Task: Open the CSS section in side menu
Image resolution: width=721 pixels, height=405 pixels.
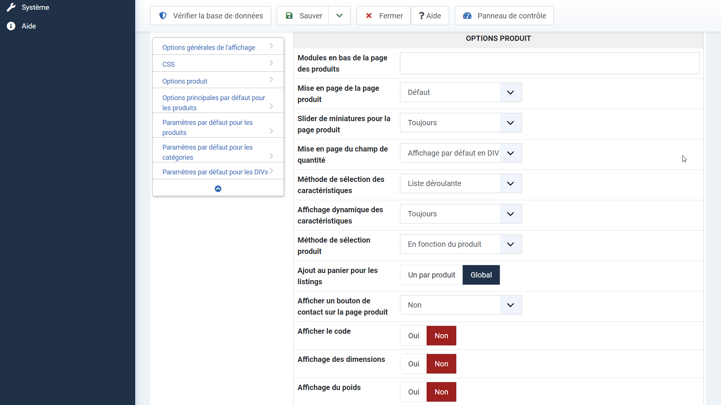Action: click(x=168, y=64)
